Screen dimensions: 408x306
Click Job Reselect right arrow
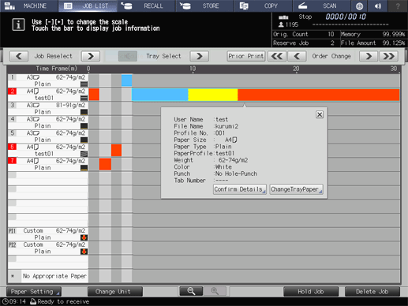click(x=91, y=56)
